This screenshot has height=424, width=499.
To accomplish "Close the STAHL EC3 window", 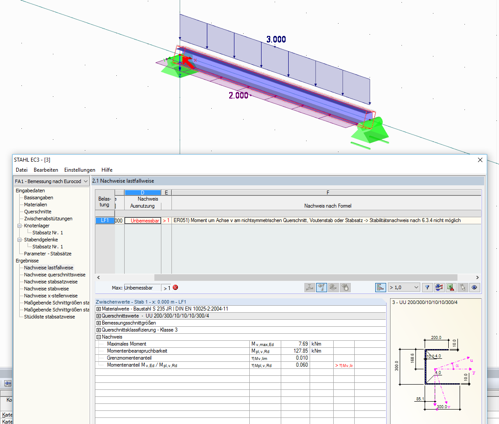I will coord(480,160).
